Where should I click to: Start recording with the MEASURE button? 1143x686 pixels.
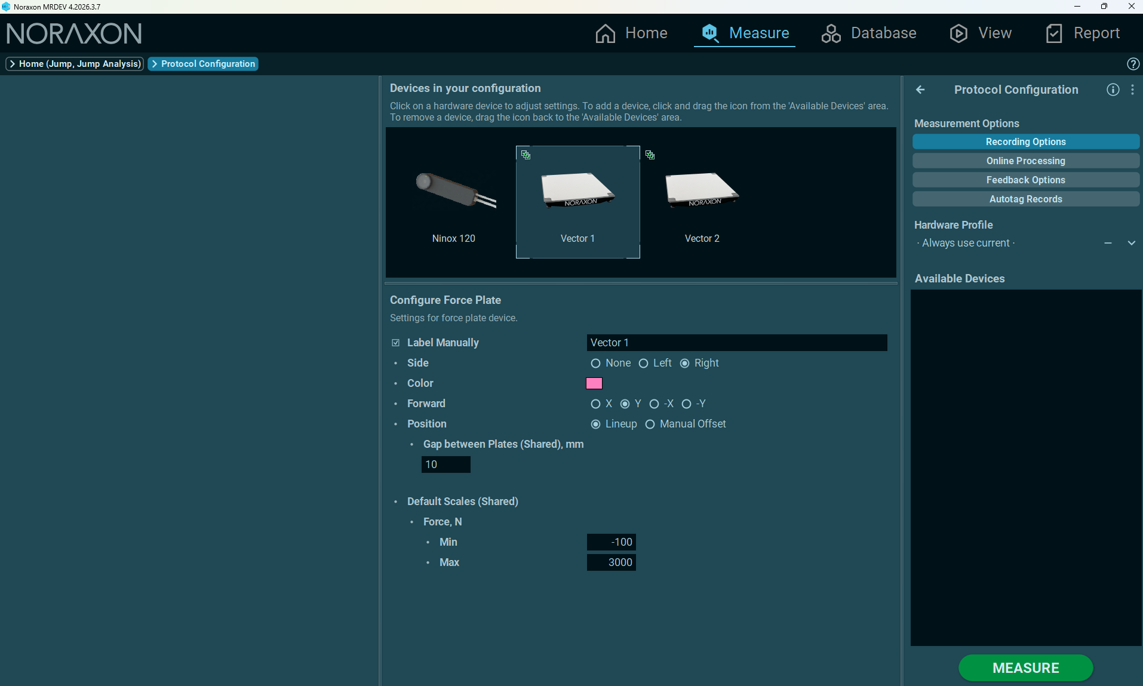coord(1025,667)
